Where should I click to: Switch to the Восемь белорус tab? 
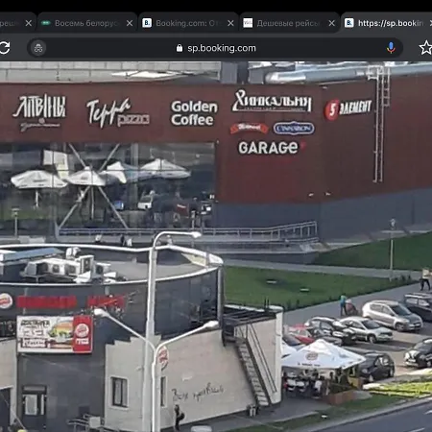pos(86,23)
